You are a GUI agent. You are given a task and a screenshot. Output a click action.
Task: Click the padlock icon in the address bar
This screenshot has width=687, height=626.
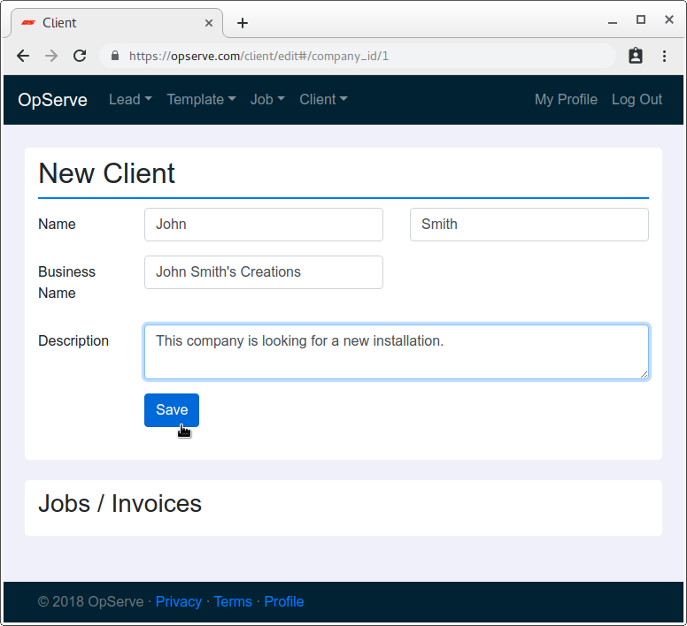click(115, 56)
